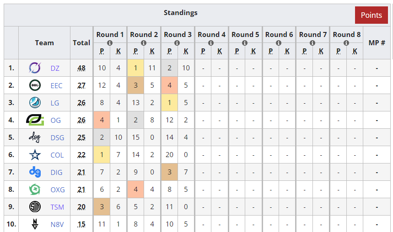This screenshot has height=232, width=393.
Task: Open the DZ team link
Action: (55, 69)
